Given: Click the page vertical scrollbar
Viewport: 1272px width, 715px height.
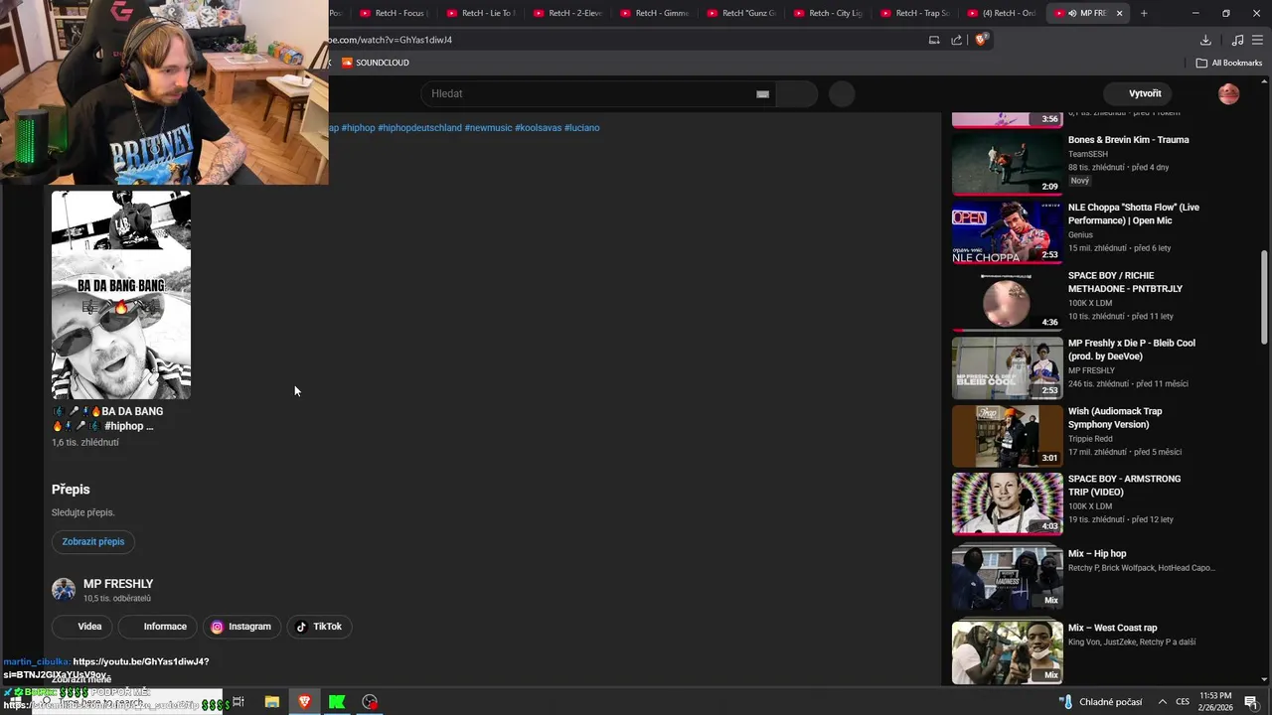Looking at the screenshot, I should pyautogui.click(x=1264, y=297).
